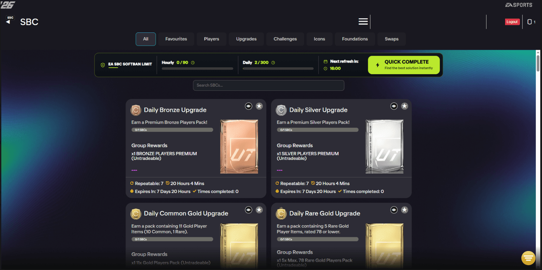The height and width of the screenshot is (270, 542).
Task: Click the Silver Upgrade 20 Hours timer icon
Action: click(313, 183)
